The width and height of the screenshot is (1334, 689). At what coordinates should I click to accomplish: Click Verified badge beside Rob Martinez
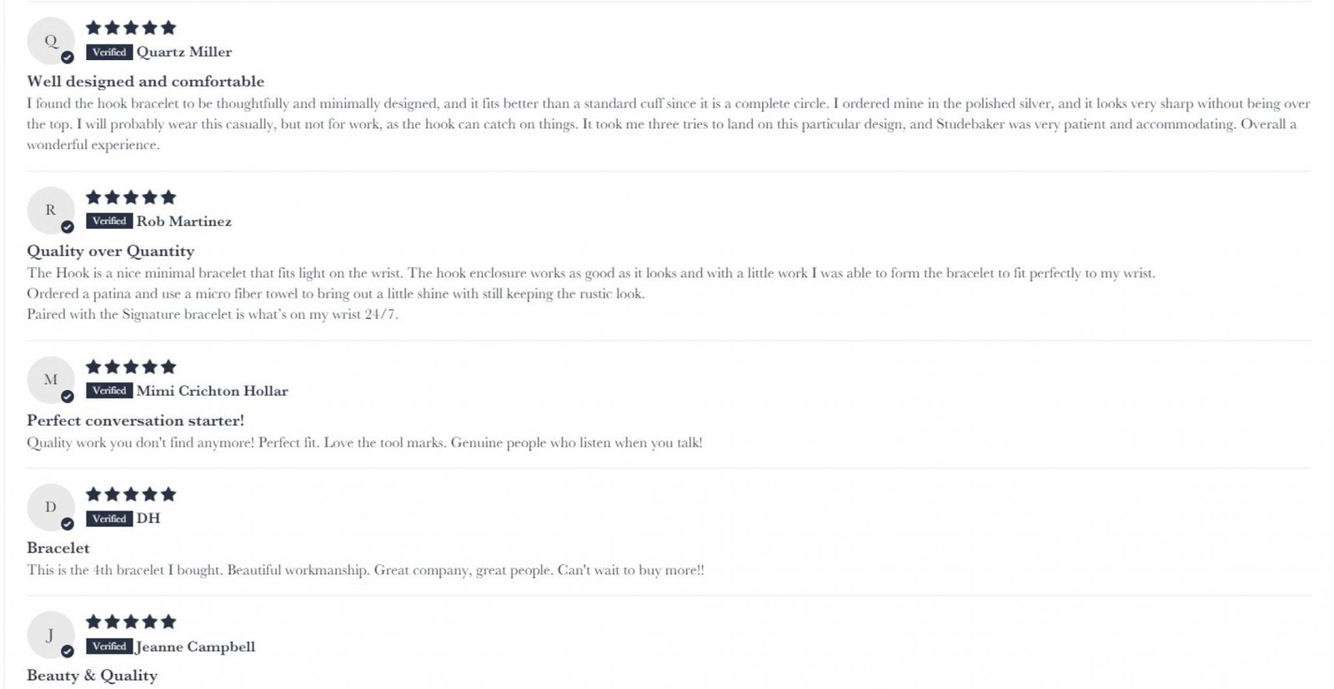click(109, 221)
